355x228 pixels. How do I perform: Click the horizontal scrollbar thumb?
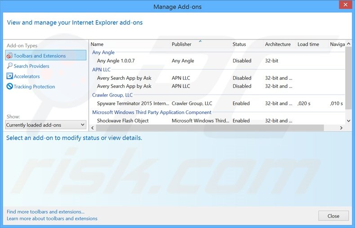click(210, 128)
